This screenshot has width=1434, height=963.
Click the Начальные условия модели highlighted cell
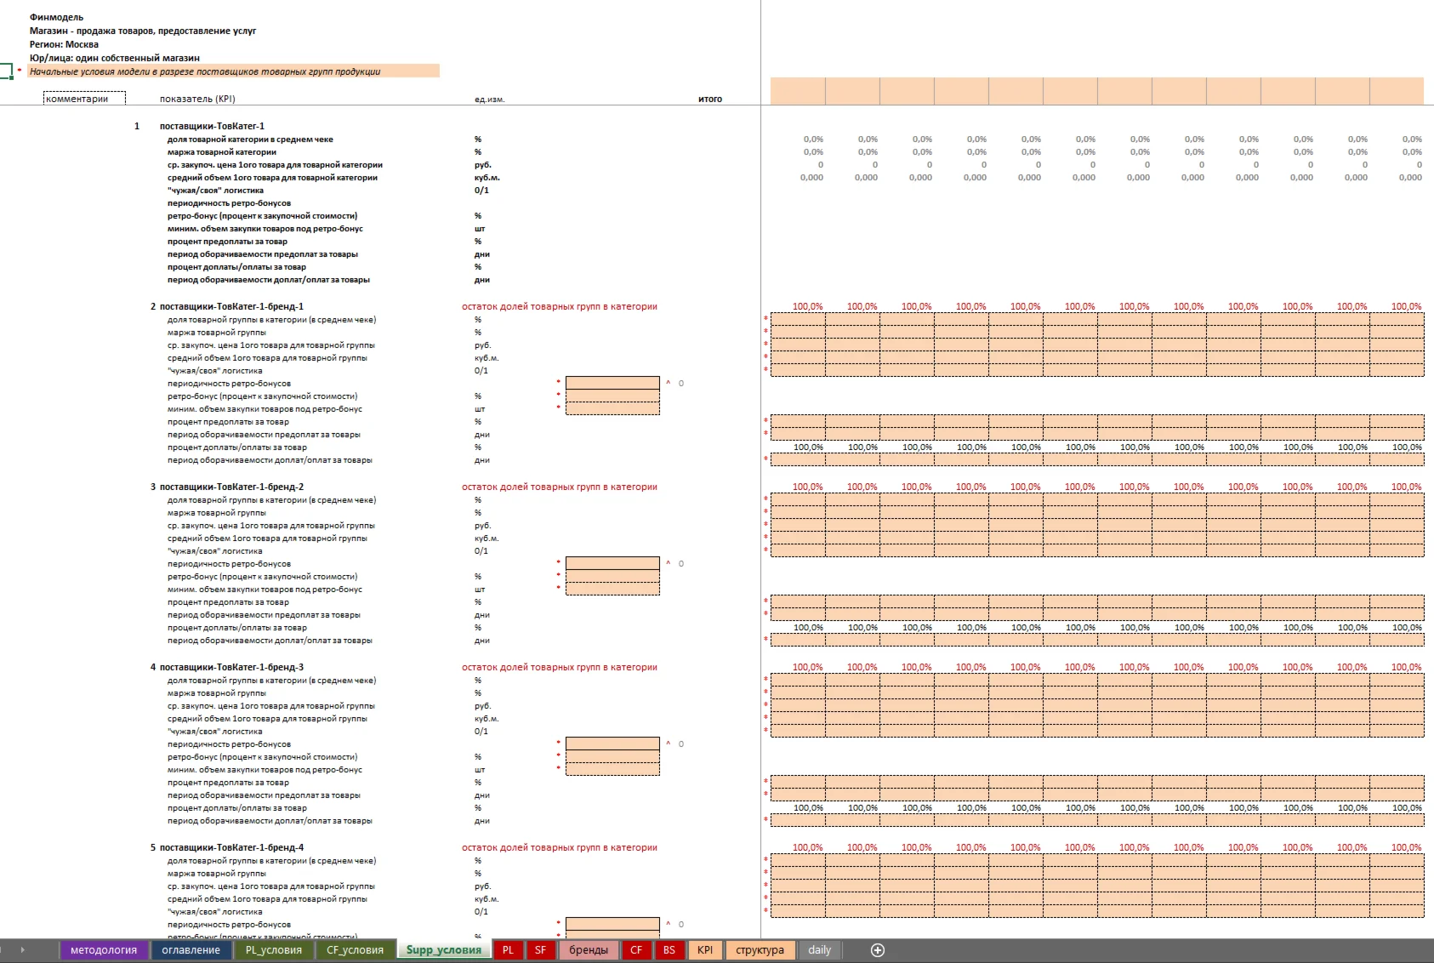(234, 71)
